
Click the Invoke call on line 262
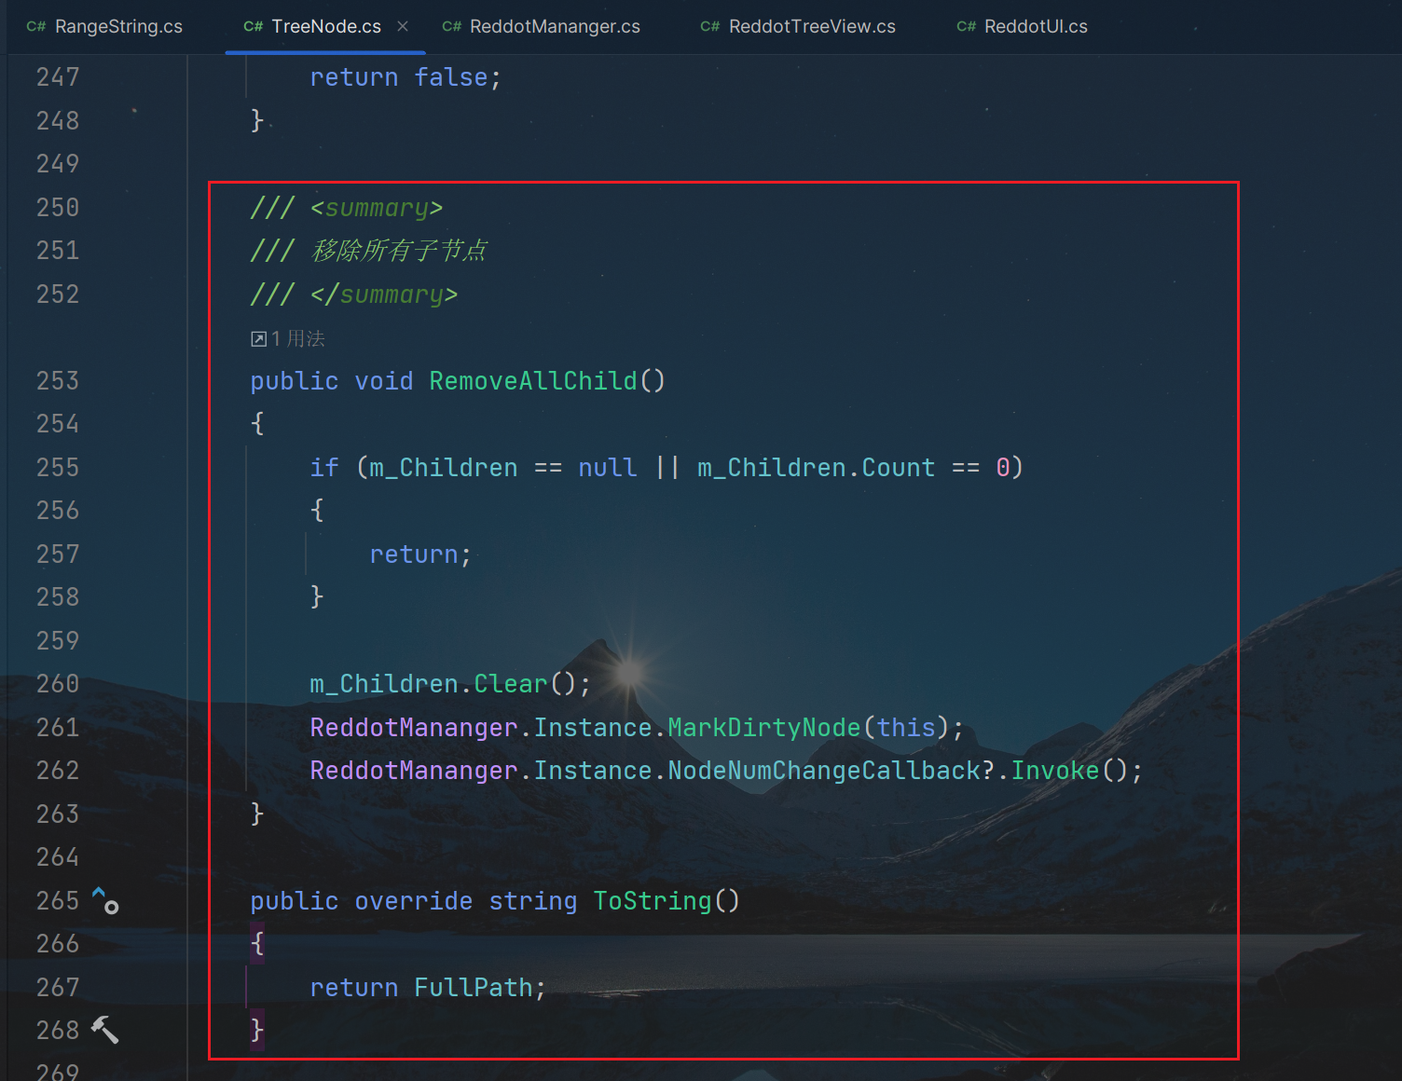pos(1055,771)
